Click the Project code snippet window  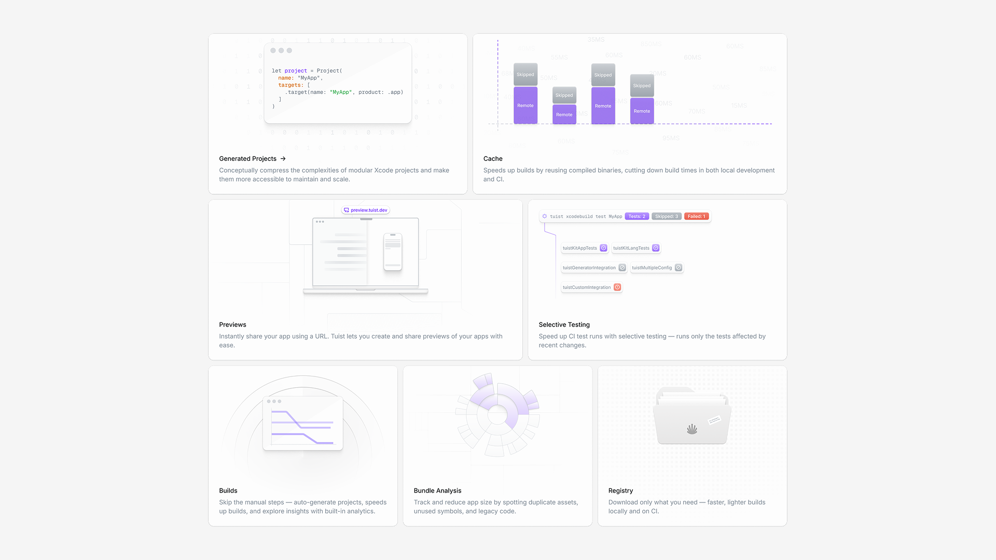[x=338, y=83]
